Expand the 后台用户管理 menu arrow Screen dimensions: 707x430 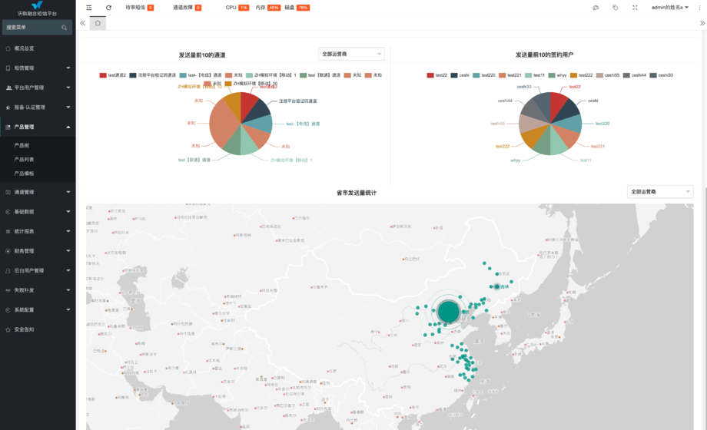(68, 271)
